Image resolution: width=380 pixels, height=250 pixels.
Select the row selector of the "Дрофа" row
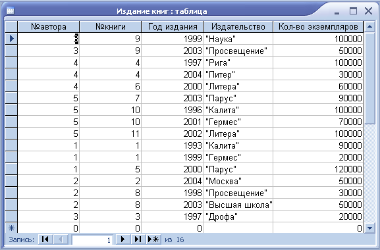pyautogui.click(x=11, y=216)
